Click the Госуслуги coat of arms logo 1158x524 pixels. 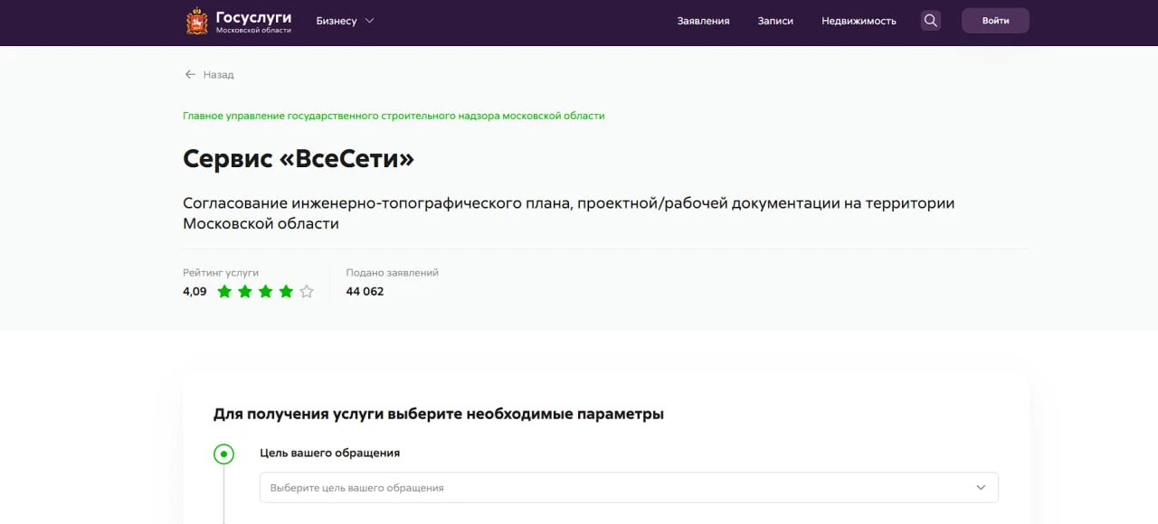(x=196, y=21)
